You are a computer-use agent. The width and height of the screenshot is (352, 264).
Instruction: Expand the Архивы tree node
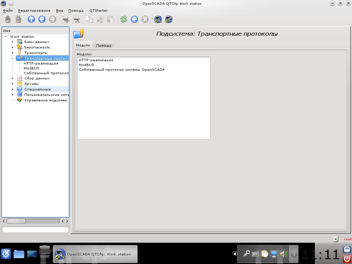[x=13, y=84]
